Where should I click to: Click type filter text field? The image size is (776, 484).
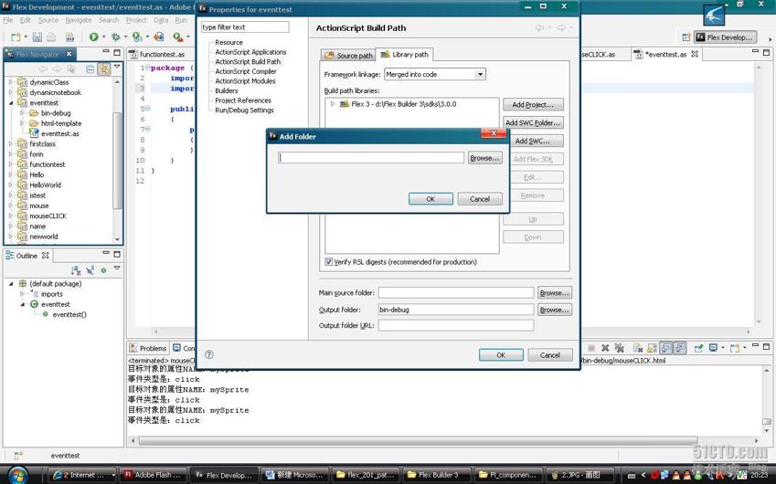pos(245,27)
